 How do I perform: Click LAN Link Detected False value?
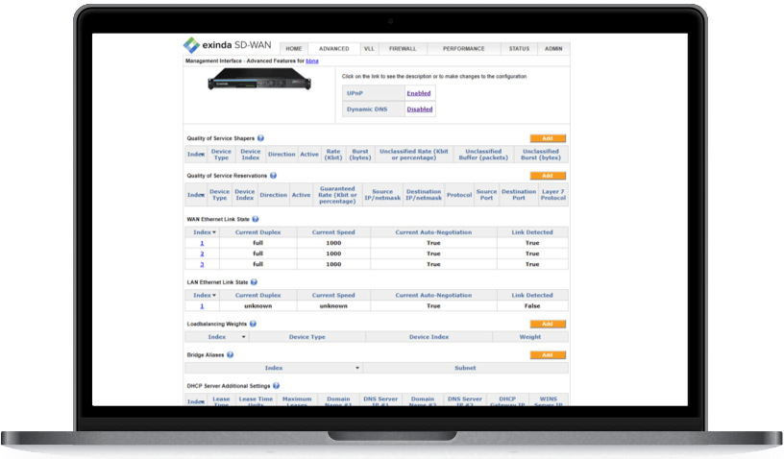532,306
